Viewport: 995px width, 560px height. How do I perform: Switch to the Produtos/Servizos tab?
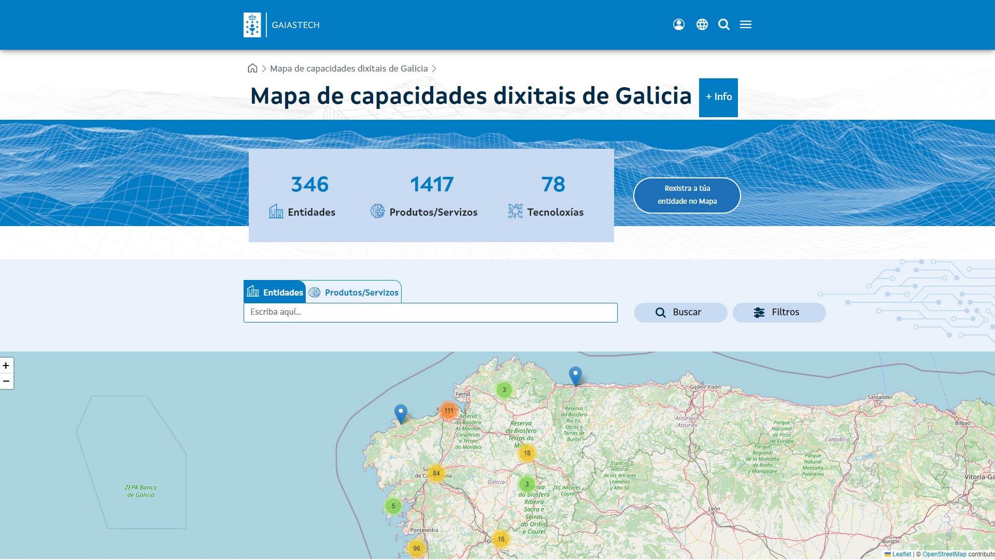(354, 292)
